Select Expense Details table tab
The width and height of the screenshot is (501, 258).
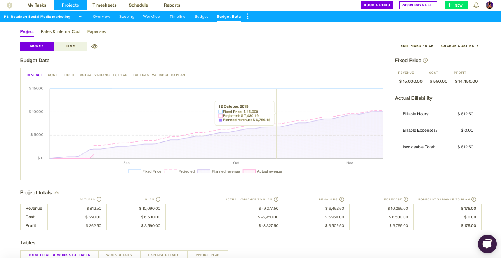164,255
